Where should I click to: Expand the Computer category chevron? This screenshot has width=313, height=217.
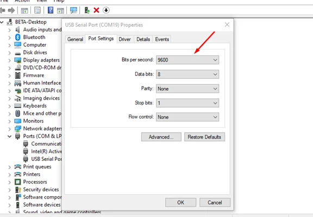coord(10,45)
